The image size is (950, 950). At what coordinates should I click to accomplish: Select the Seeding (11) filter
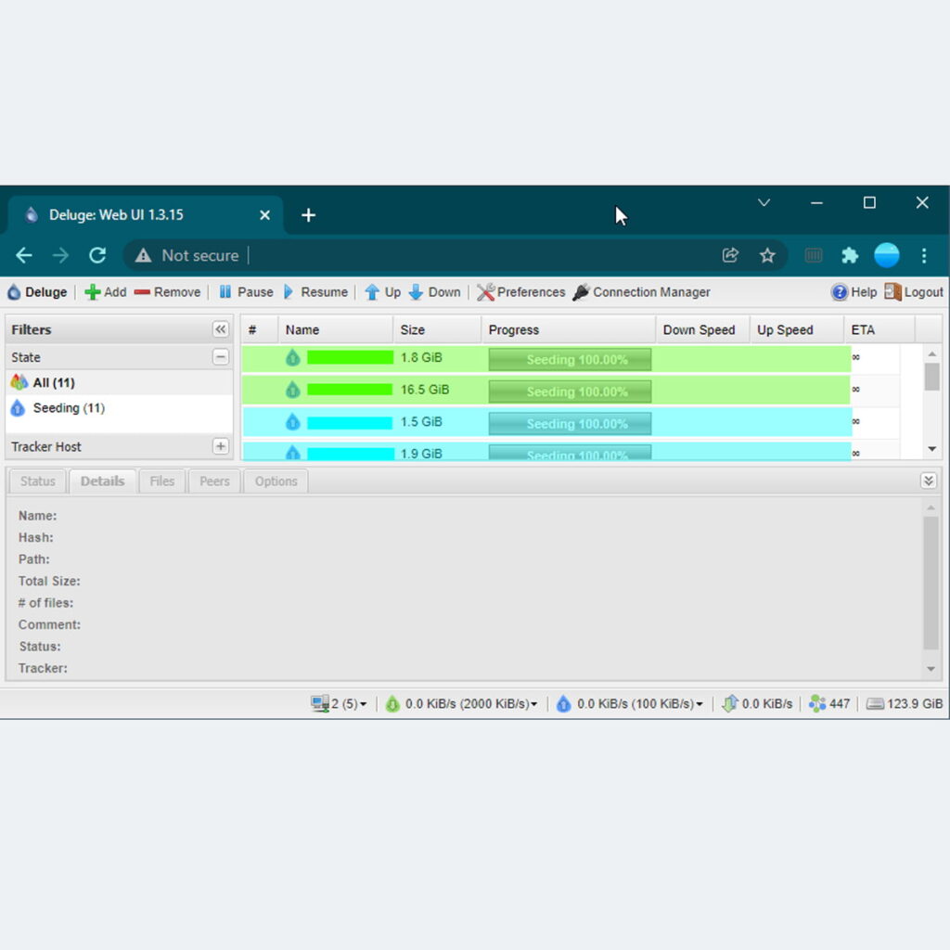(69, 408)
